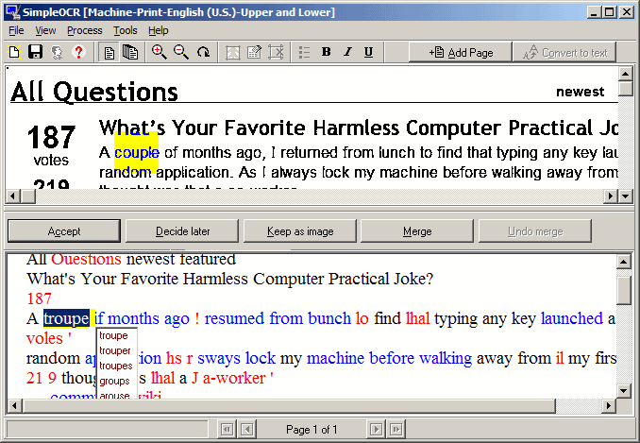Image resolution: width=640 pixels, height=443 pixels.
Task: Choose 'trouper' from the suggestion list
Action: (x=115, y=350)
